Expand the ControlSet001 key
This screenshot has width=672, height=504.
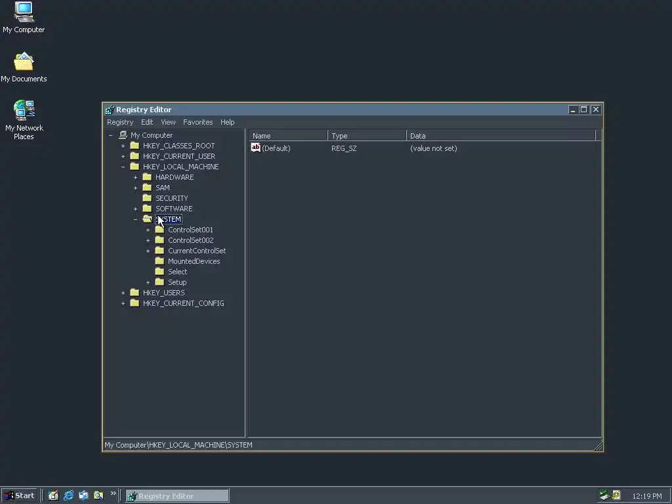point(148,230)
